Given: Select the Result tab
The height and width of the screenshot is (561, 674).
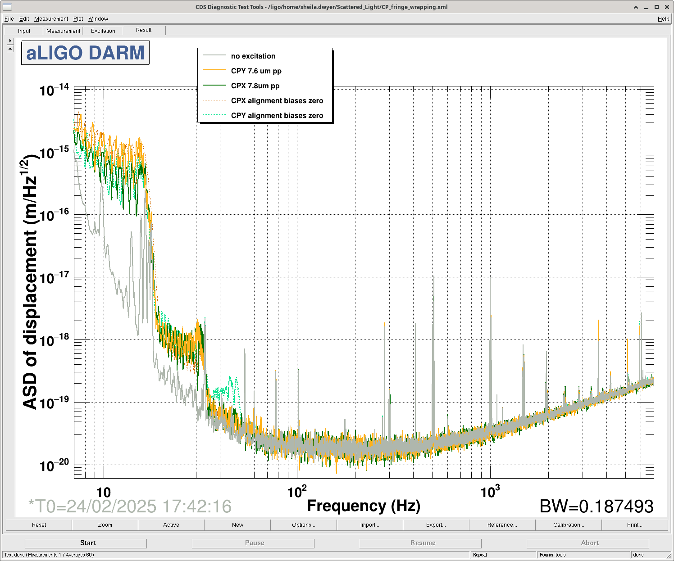Looking at the screenshot, I should (x=144, y=30).
